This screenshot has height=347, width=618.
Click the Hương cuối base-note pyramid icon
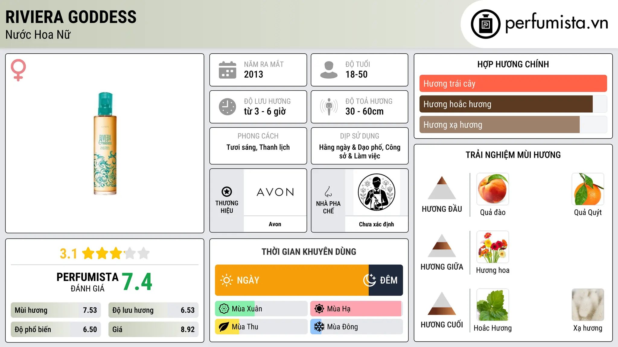pos(442,303)
